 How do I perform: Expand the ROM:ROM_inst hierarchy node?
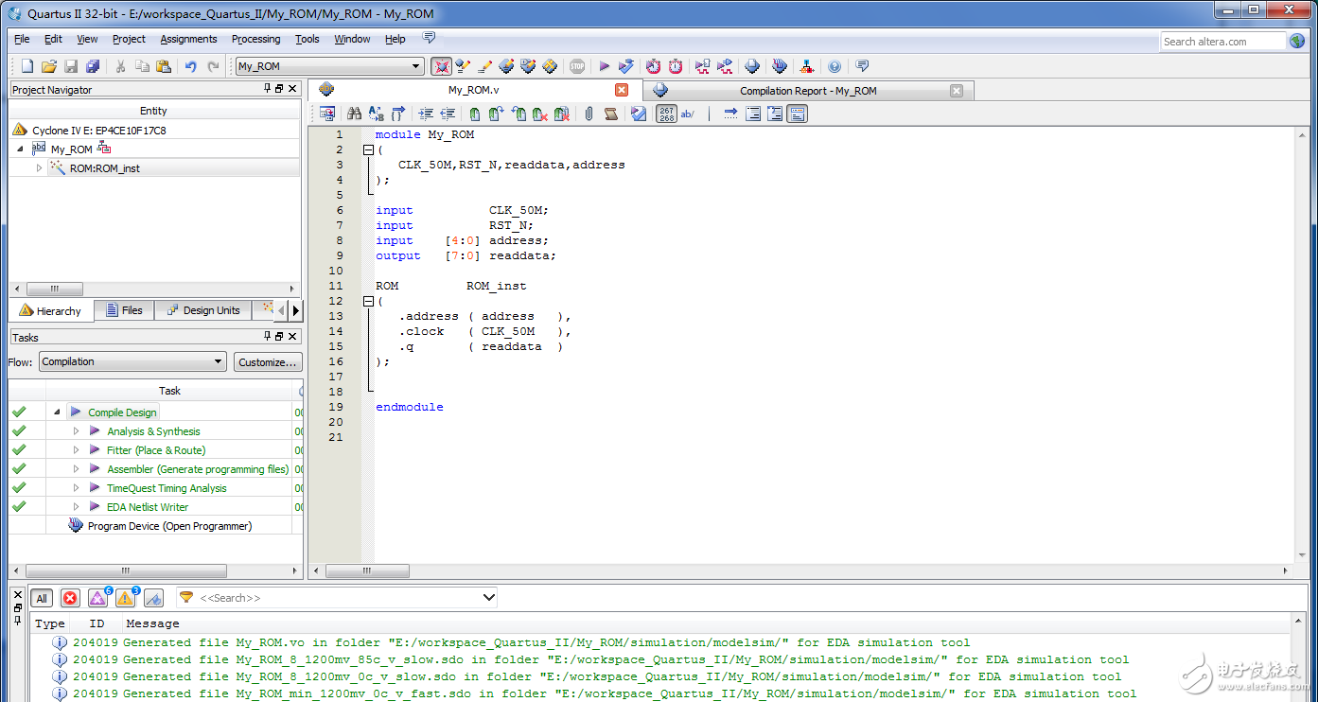pos(39,168)
